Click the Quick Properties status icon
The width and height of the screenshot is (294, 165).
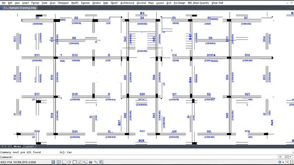point(96,162)
